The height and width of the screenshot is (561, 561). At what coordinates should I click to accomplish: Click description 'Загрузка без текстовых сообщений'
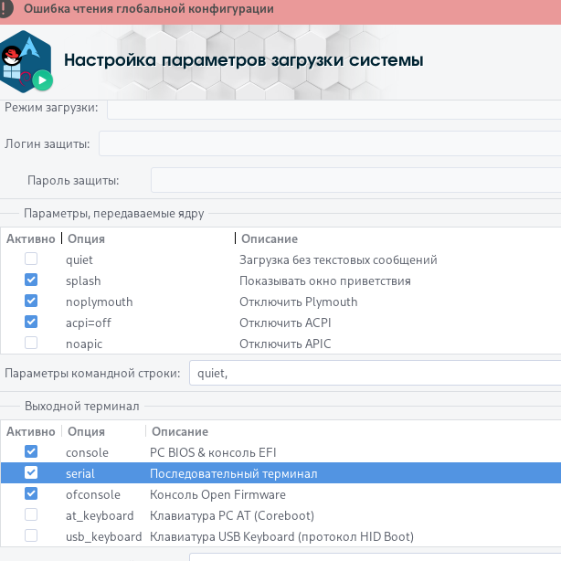click(x=338, y=259)
